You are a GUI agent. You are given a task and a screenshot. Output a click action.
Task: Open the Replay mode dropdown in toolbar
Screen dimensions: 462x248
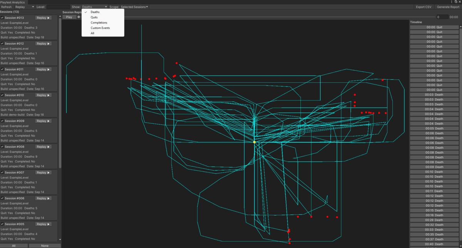25,7
